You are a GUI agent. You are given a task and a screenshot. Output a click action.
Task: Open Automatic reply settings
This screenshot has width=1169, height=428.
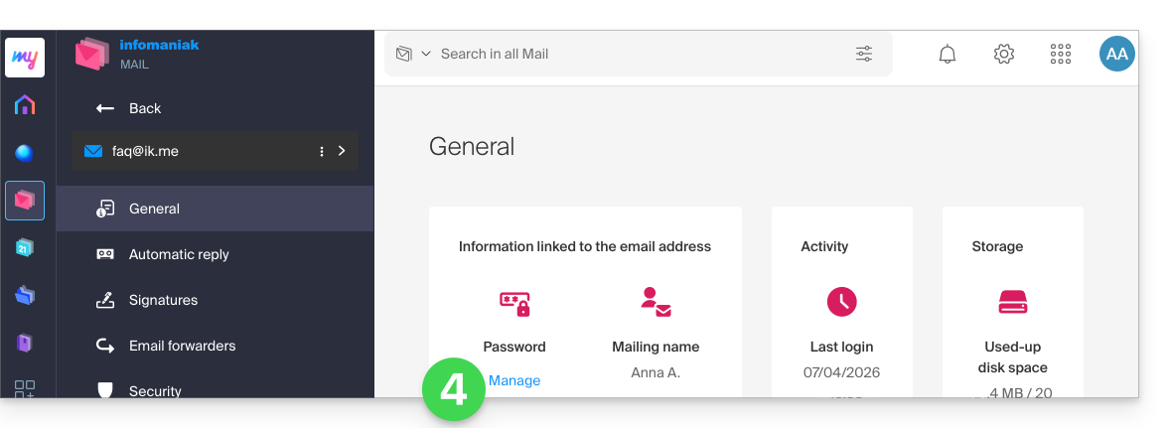click(x=179, y=254)
